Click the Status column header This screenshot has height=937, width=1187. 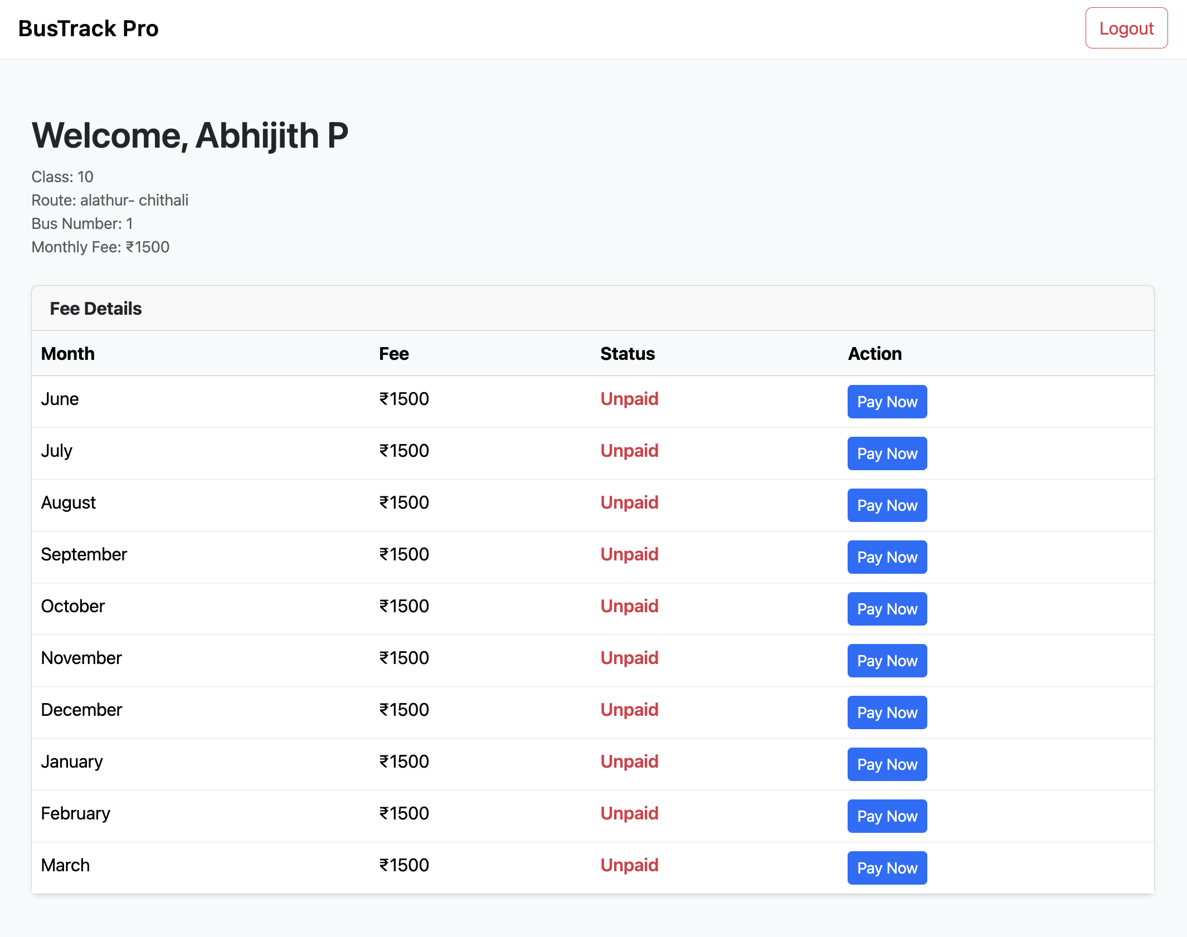click(627, 354)
